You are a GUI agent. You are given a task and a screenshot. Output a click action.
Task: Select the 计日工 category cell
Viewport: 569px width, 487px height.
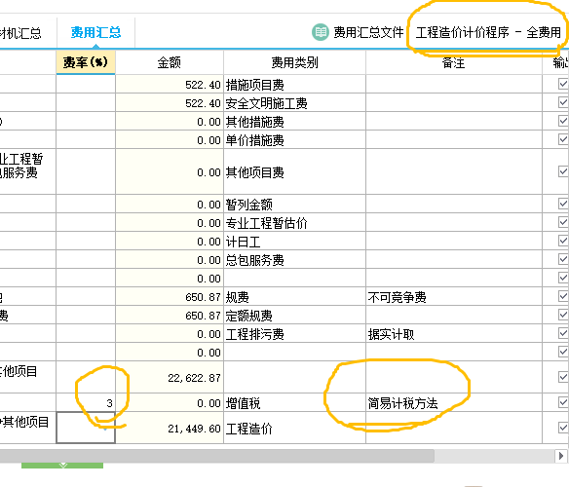tap(294, 242)
